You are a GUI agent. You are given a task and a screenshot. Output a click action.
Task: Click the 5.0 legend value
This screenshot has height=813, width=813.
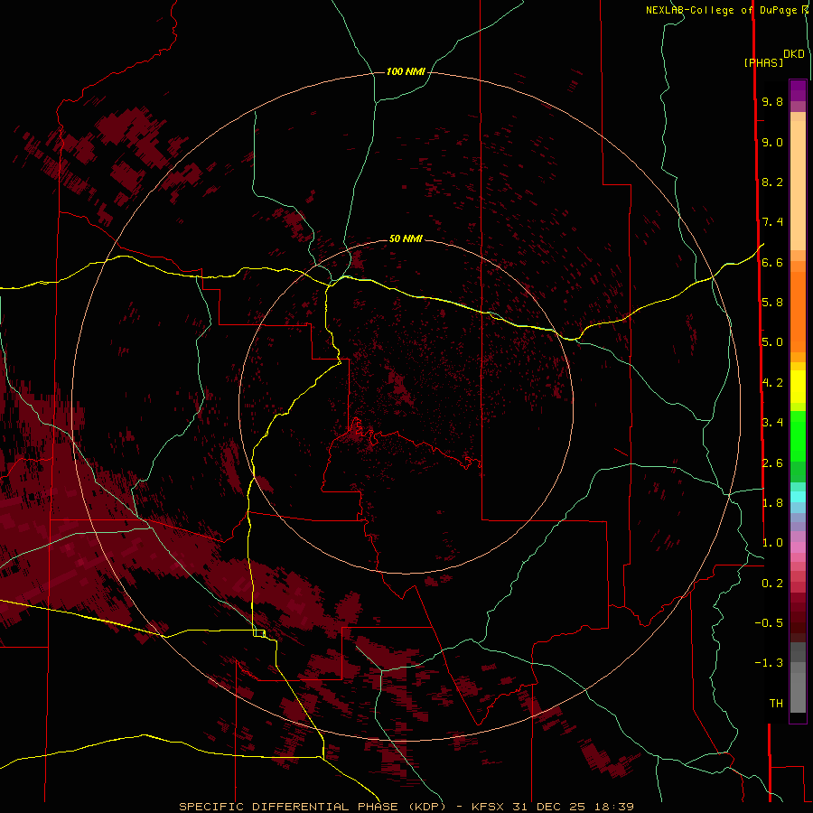point(772,342)
